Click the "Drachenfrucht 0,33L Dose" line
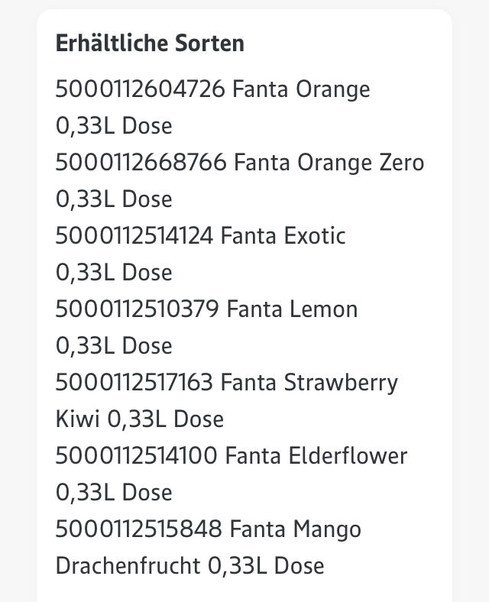The image size is (489, 602). click(x=189, y=566)
